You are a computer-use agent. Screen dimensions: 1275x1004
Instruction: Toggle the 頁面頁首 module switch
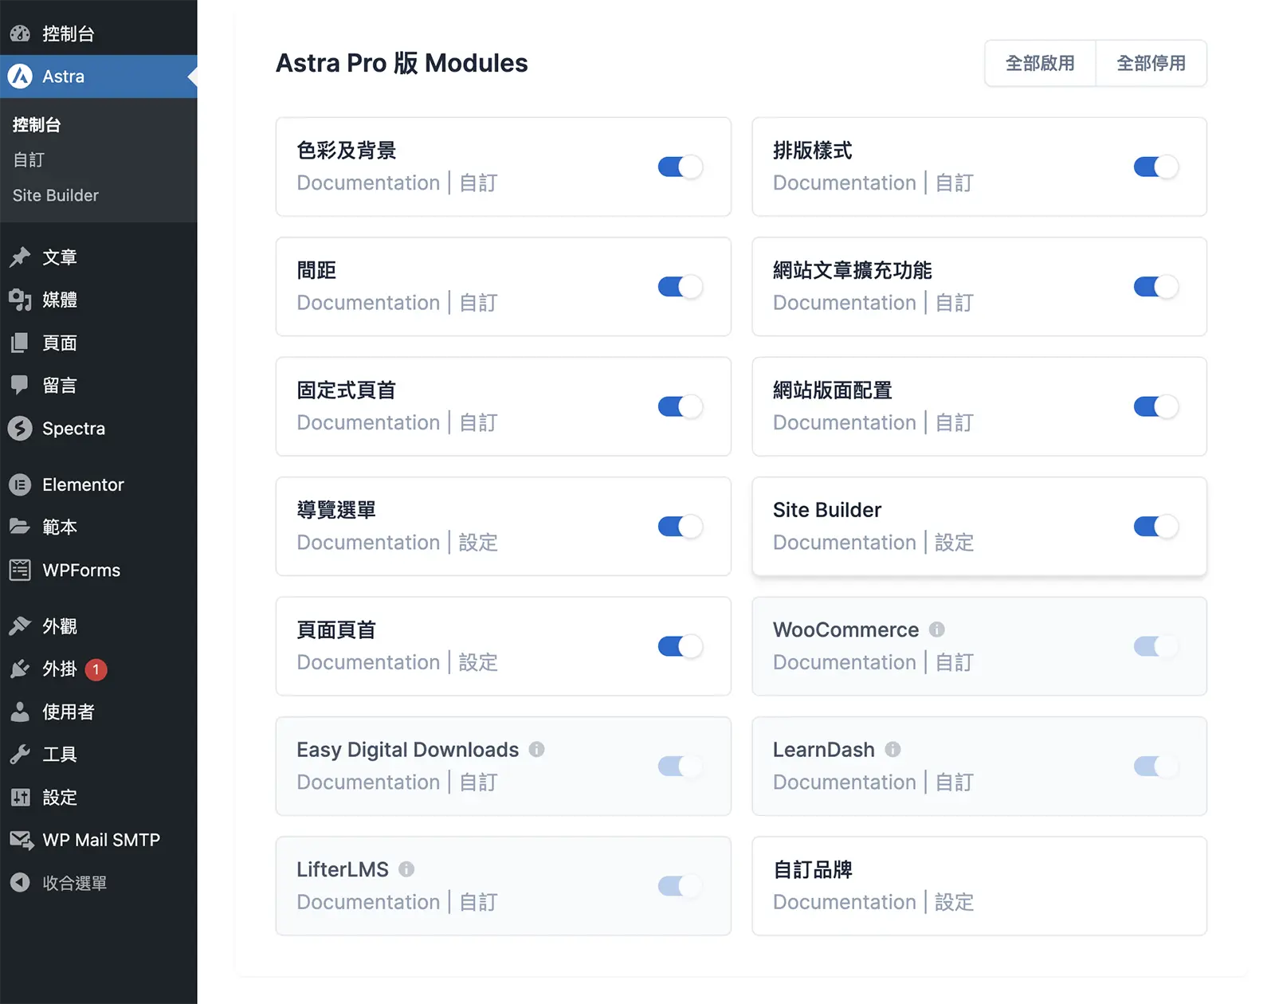(680, 646)
